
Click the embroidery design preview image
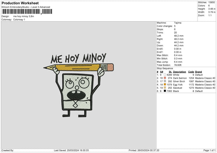pyautogui.click(x=78, y=85)
